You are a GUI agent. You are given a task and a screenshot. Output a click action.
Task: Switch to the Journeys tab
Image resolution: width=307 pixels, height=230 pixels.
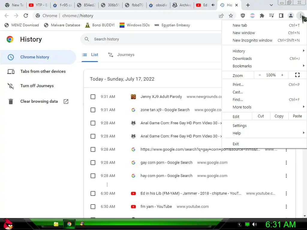pos(121,55)
